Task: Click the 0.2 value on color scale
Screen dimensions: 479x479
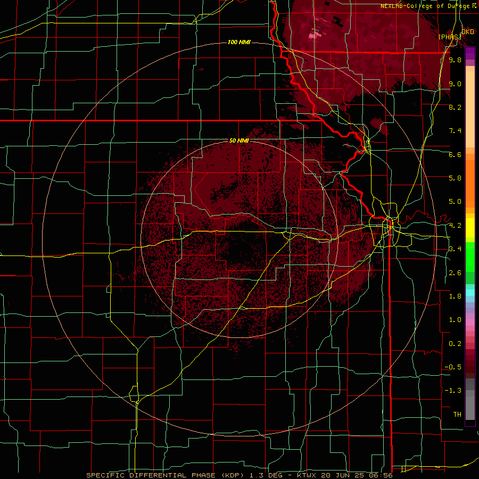Action: (x=455, y=344)
